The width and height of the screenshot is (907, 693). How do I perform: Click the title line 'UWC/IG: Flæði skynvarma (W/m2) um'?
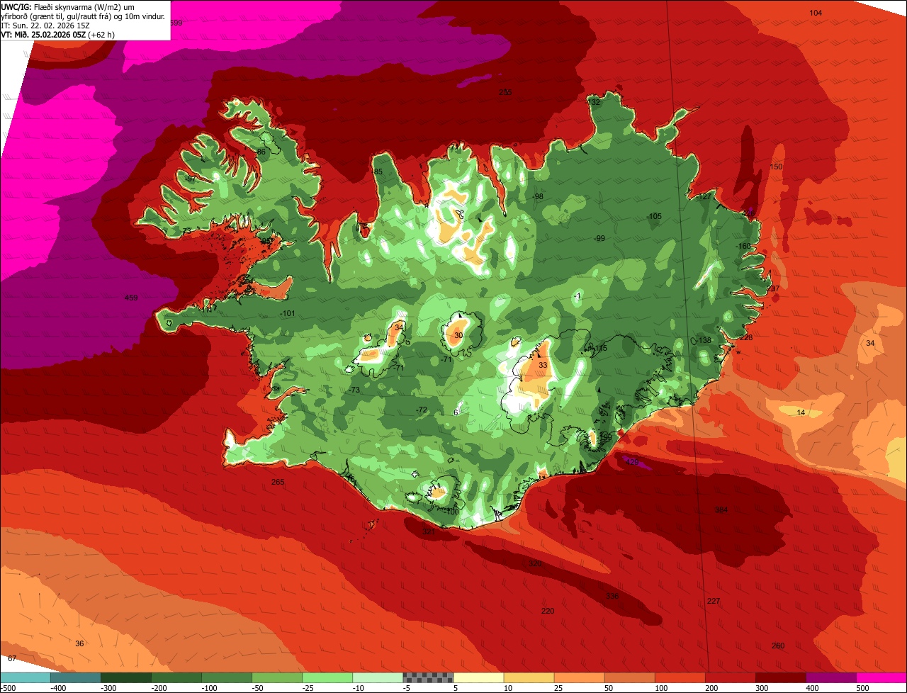[x=67, y=6]
